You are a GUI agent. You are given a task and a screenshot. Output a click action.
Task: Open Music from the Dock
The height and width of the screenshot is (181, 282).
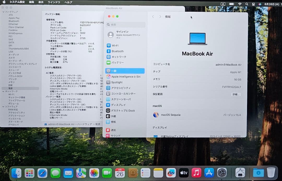pos(196,173)
